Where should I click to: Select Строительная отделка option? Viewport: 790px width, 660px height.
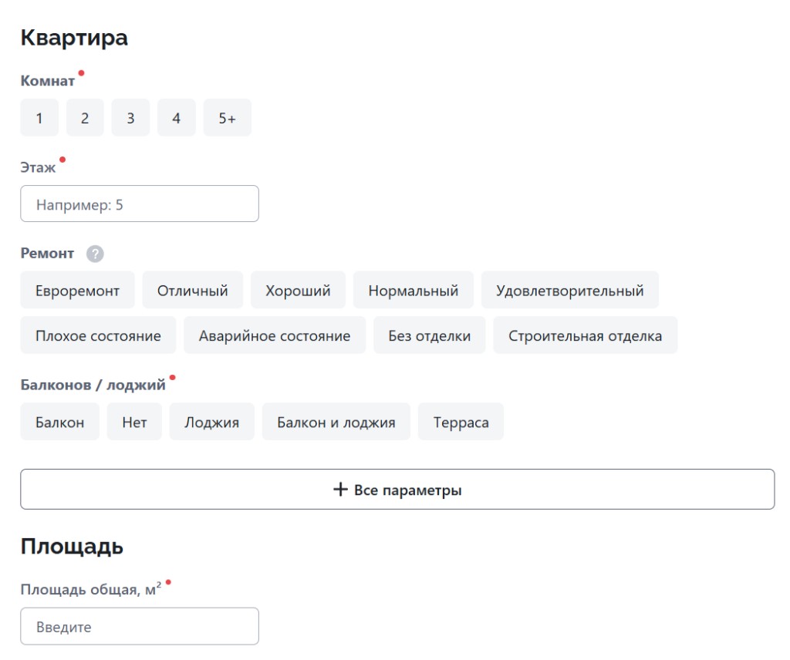point(586,335)
